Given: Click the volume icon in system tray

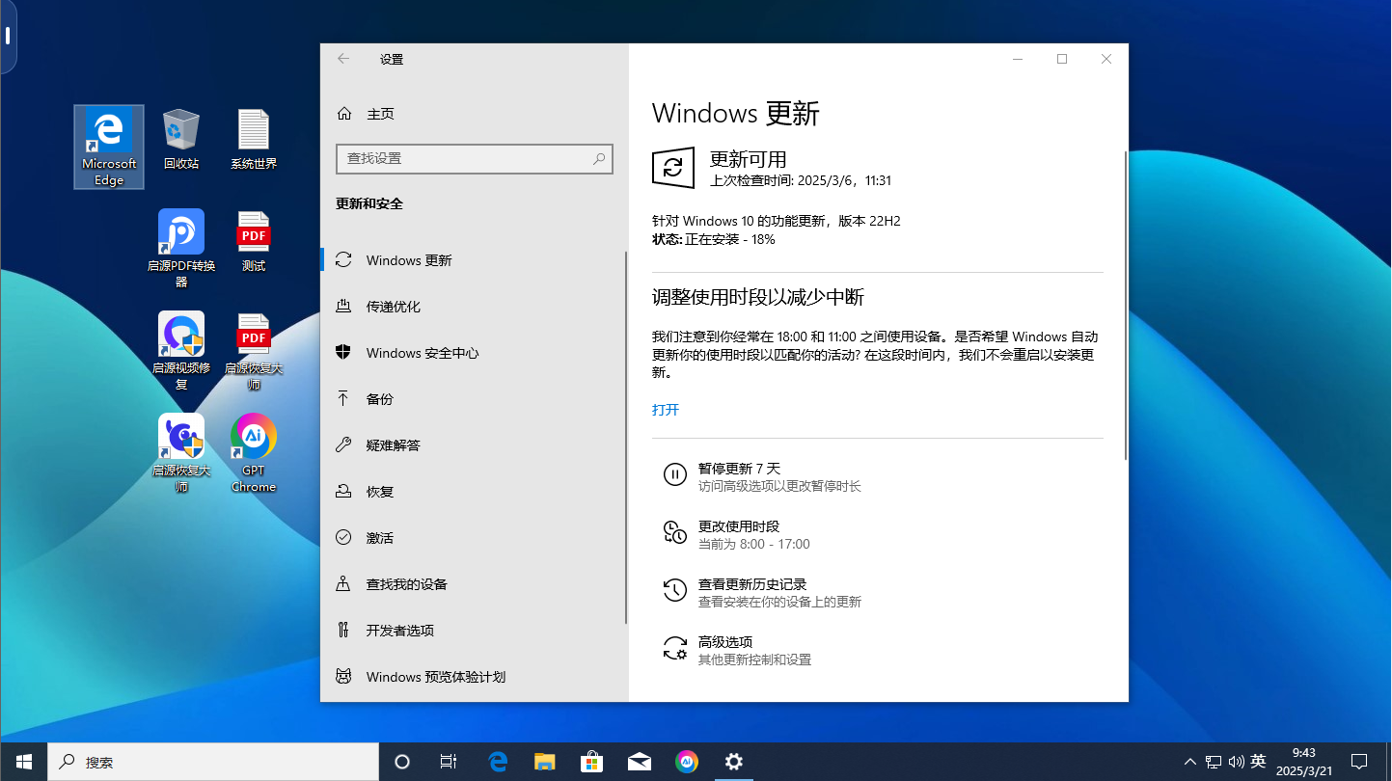Looking at the screenshot, I should pos(1237,762).
